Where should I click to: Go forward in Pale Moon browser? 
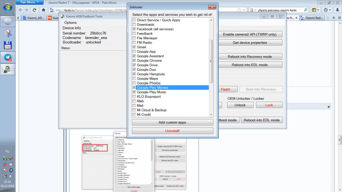tap(27, 10)
